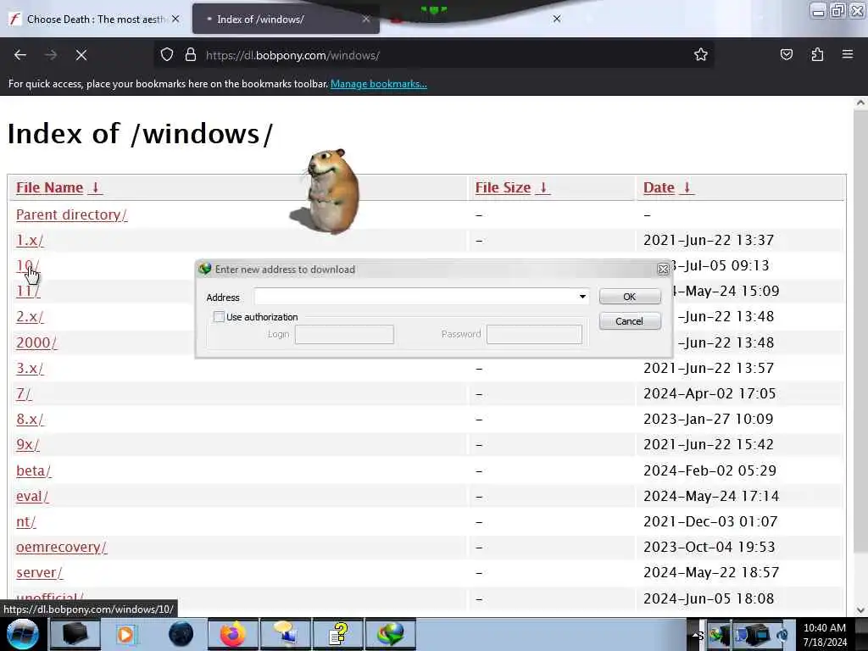The width and height of the screenshot is (868, 651).
Task: Click the black box taskbar icon
Action: (x=75, y=634)
